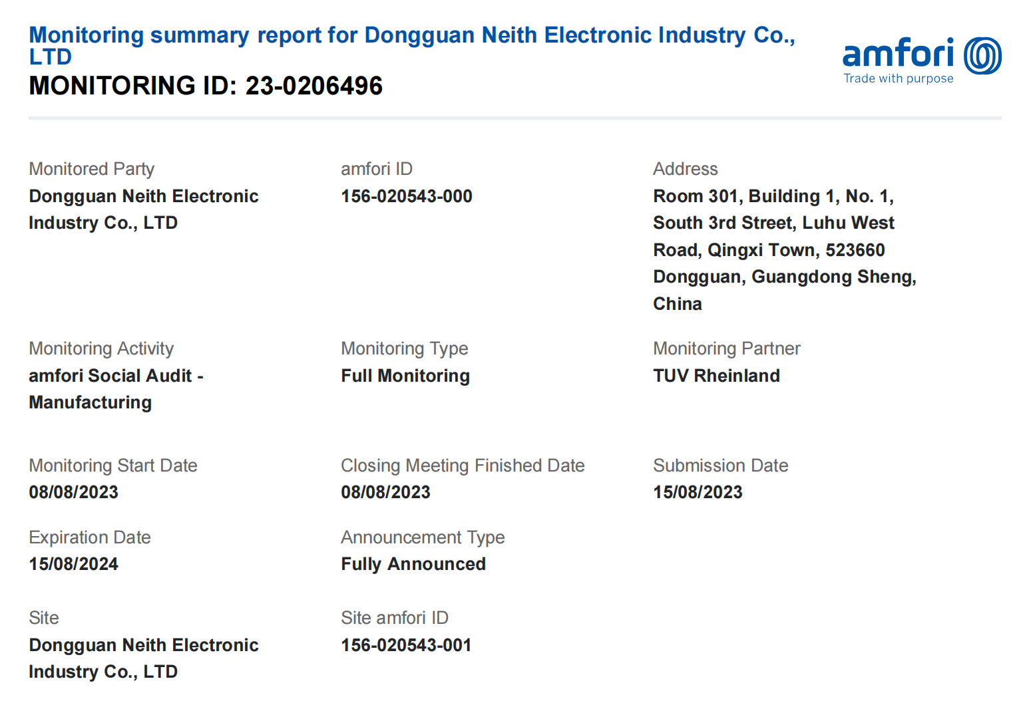The image size is (1017, 705).
Task: Click the Monitoring Partner label
Action: click(x=726, y=349)
